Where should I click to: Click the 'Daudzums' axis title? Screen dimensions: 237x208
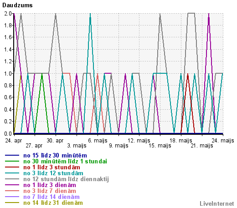coord(17,5)
